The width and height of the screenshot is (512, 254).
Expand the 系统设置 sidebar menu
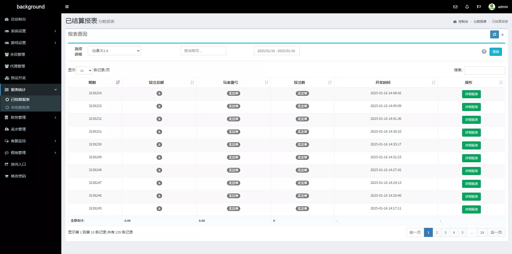pyautogui.click(x=30, y=31)
